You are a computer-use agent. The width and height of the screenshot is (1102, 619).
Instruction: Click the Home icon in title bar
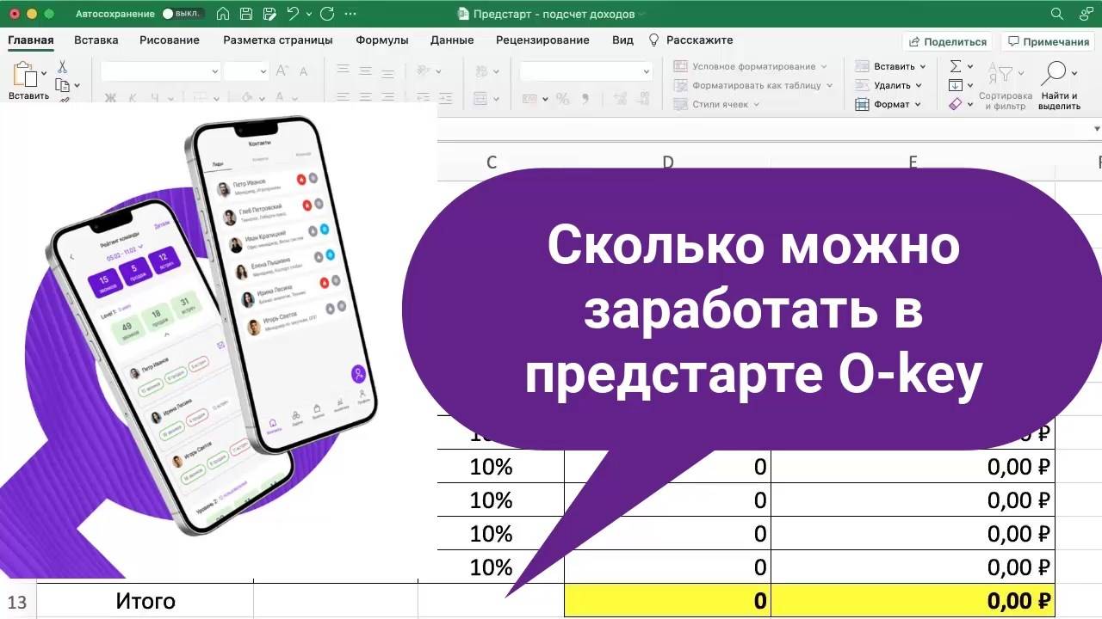223,14
